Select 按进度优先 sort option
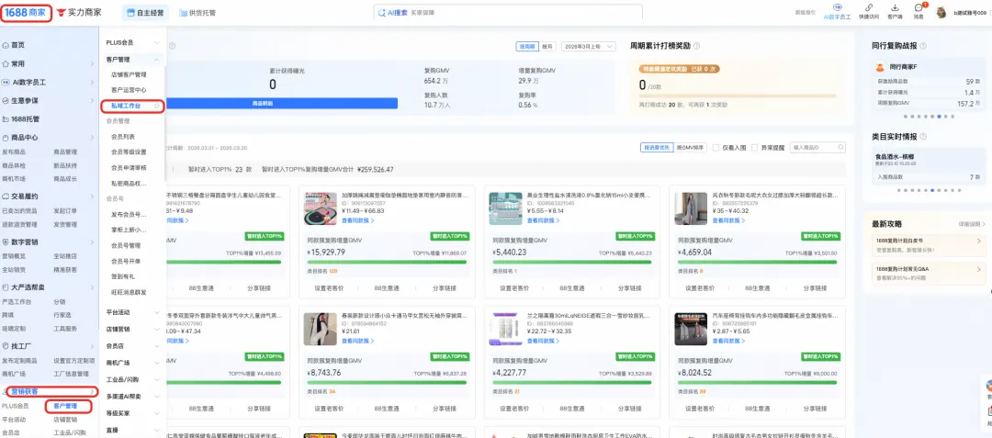The height and width of the screenshot is (438, 992). (x=656, y=147)
